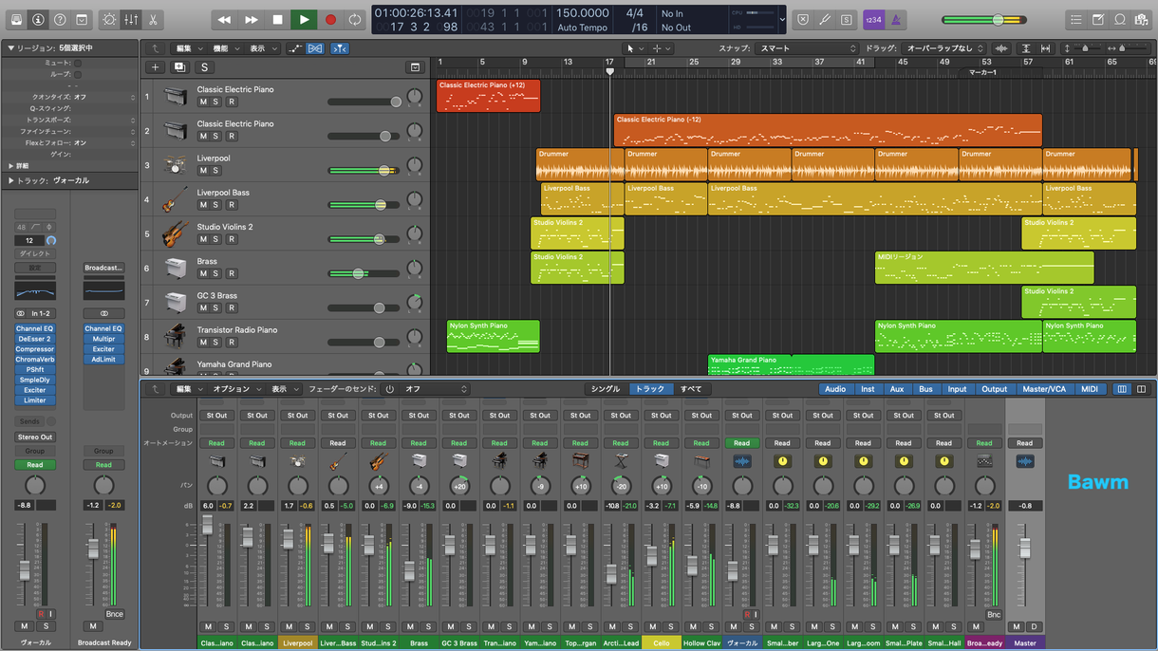The image size is (1158, 651).
Task: Toggle the Aux channel filter button in mixer
Action: pos(897,389)
